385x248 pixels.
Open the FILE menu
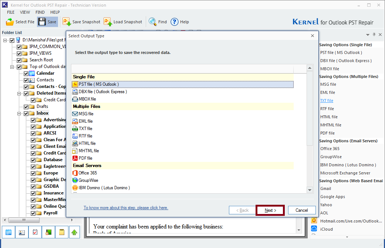[x=11, y=12]
